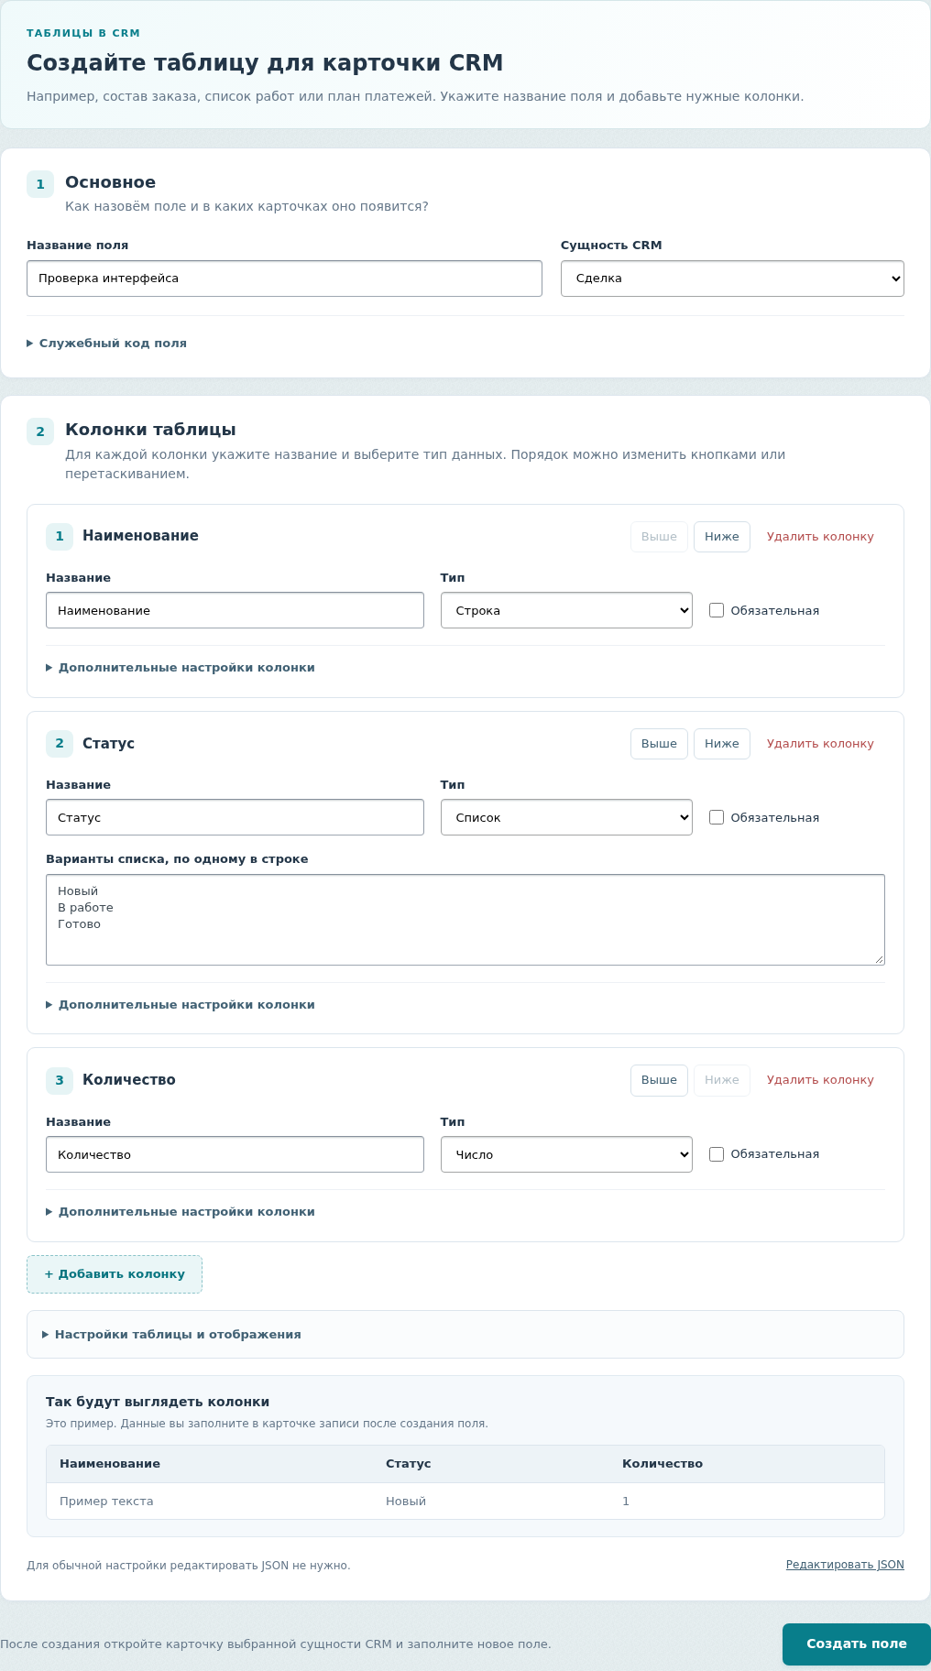
Task: Click disabled "Выше" button on the Наименование column
Action: pyautogui.click(x=659, y=537)
